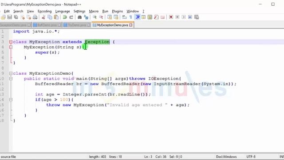Toggle the Show Indent Guide icon
Screen dimensions: 284x160
point(138,17)
